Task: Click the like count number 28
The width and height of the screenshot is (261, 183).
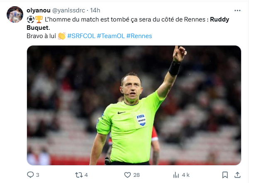Action: point(137,175)
